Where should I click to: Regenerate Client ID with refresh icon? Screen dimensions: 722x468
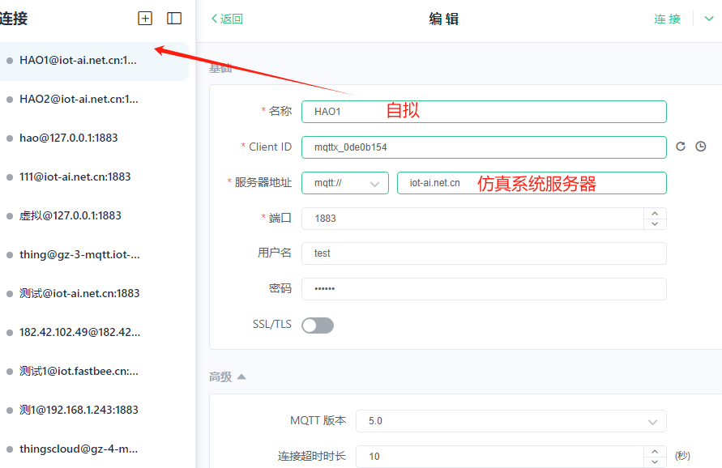[681, 147]
